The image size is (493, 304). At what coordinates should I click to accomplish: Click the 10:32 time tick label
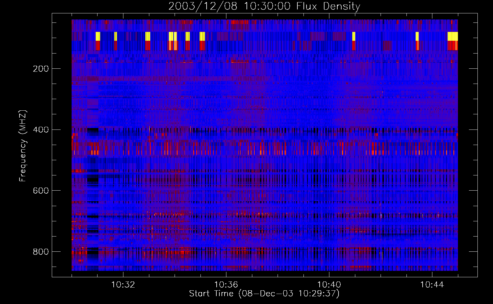pyautogui.click(x=123, y=285)
